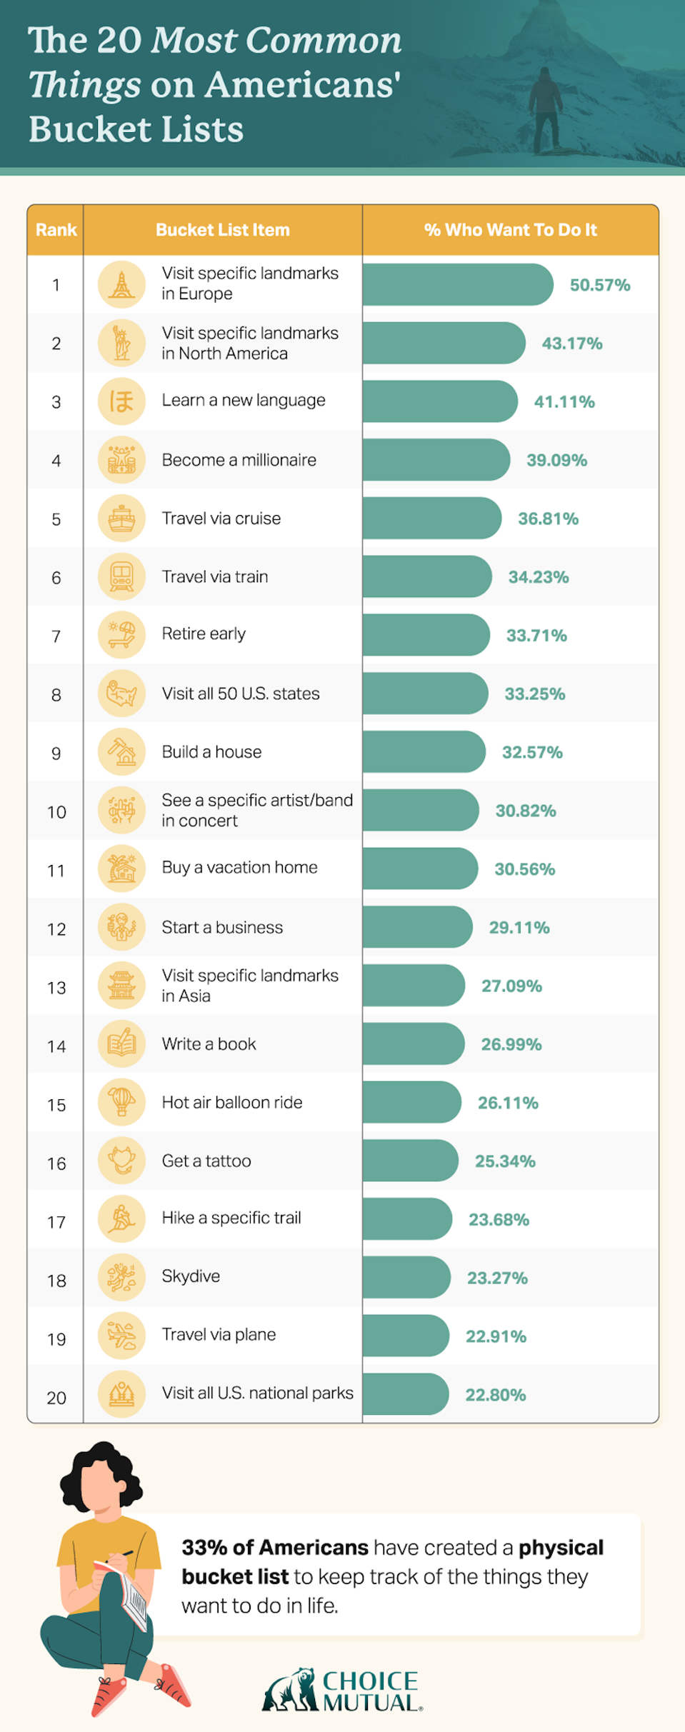This screenshot has width=685, height=1732.
Task: Click the open book writing icon
Action: click(x=121, y=1044)
